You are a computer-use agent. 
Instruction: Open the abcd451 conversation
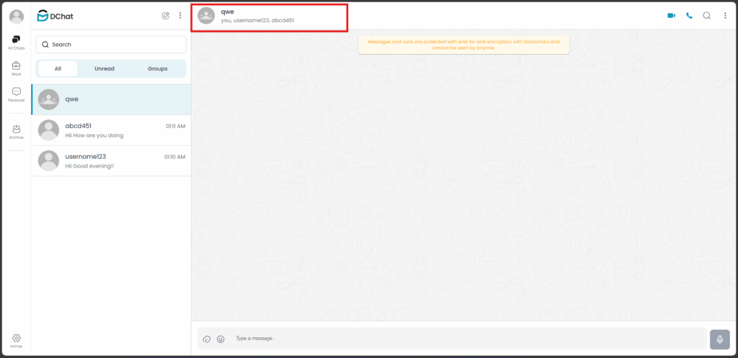[112, 130]
